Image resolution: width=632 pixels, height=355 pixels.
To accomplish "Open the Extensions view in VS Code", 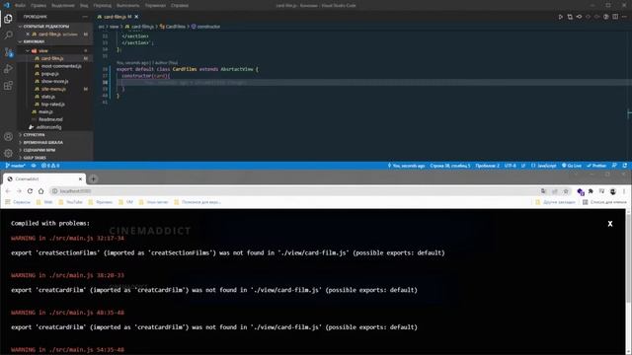I will click(8, 86).
